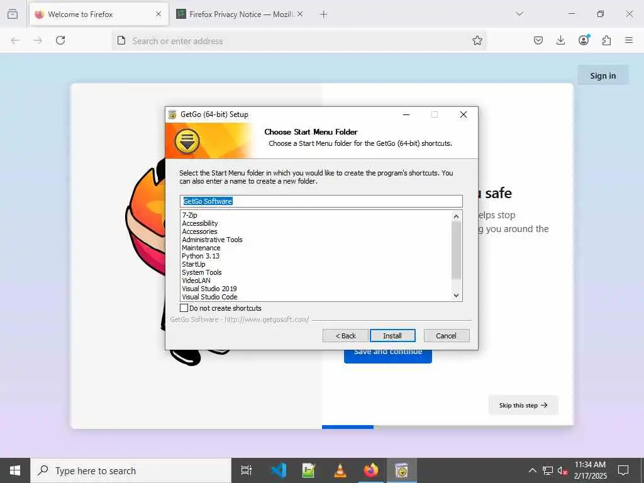Click the GetGo Setup title bar icon
The image size is (644, 483).
point(172,114)
